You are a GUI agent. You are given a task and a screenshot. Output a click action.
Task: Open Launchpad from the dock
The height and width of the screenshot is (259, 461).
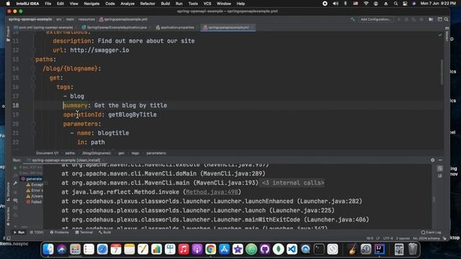coord(75,250)
